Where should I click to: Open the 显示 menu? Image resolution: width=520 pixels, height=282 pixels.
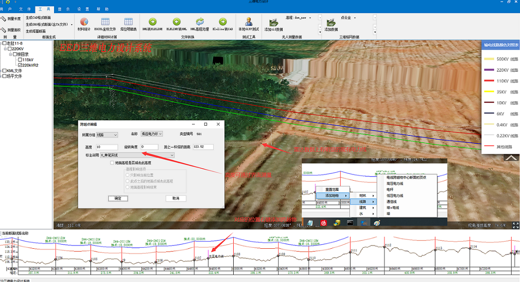tap(64, 9)
